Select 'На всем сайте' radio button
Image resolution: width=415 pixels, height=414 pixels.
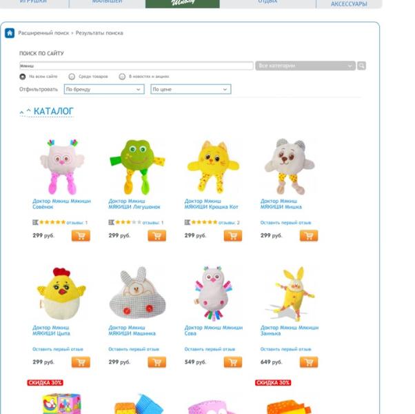click(23, 77)
